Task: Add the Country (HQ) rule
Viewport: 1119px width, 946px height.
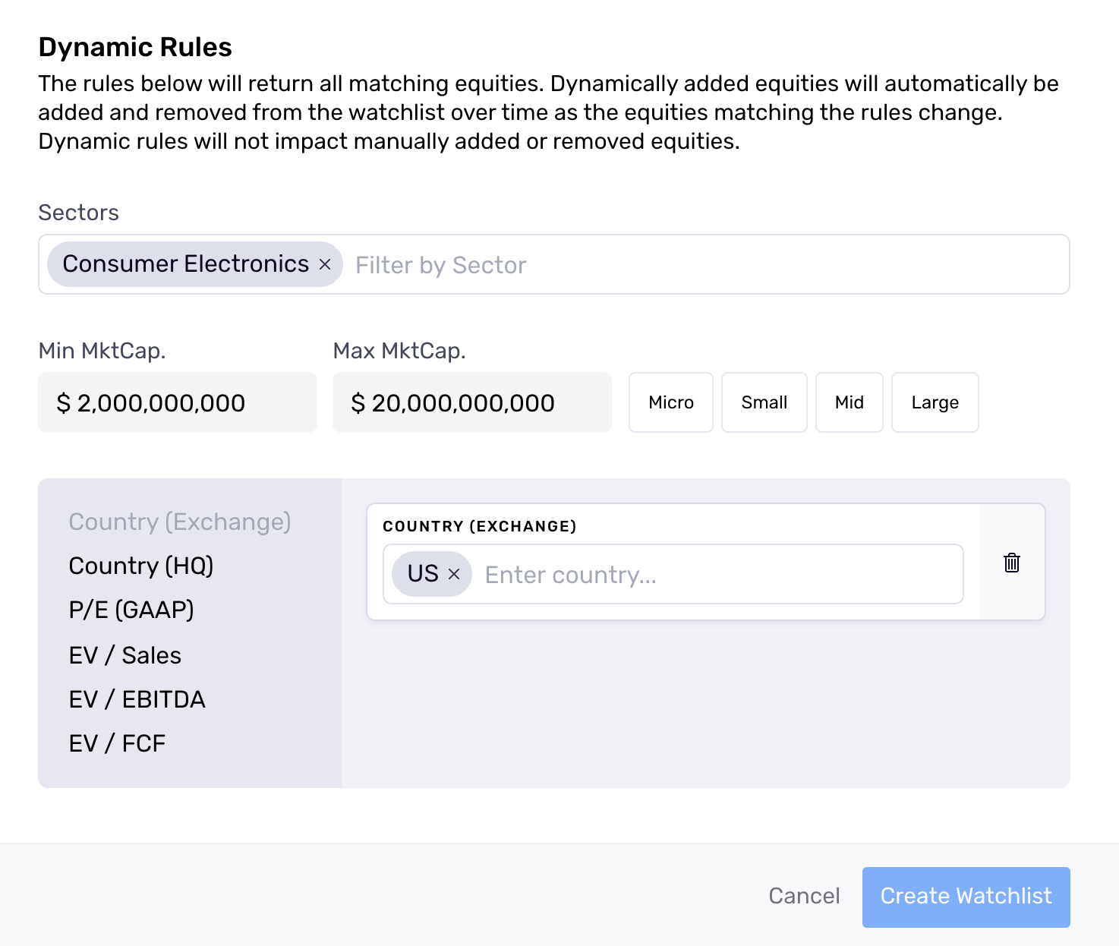Action: click(141, 566)
